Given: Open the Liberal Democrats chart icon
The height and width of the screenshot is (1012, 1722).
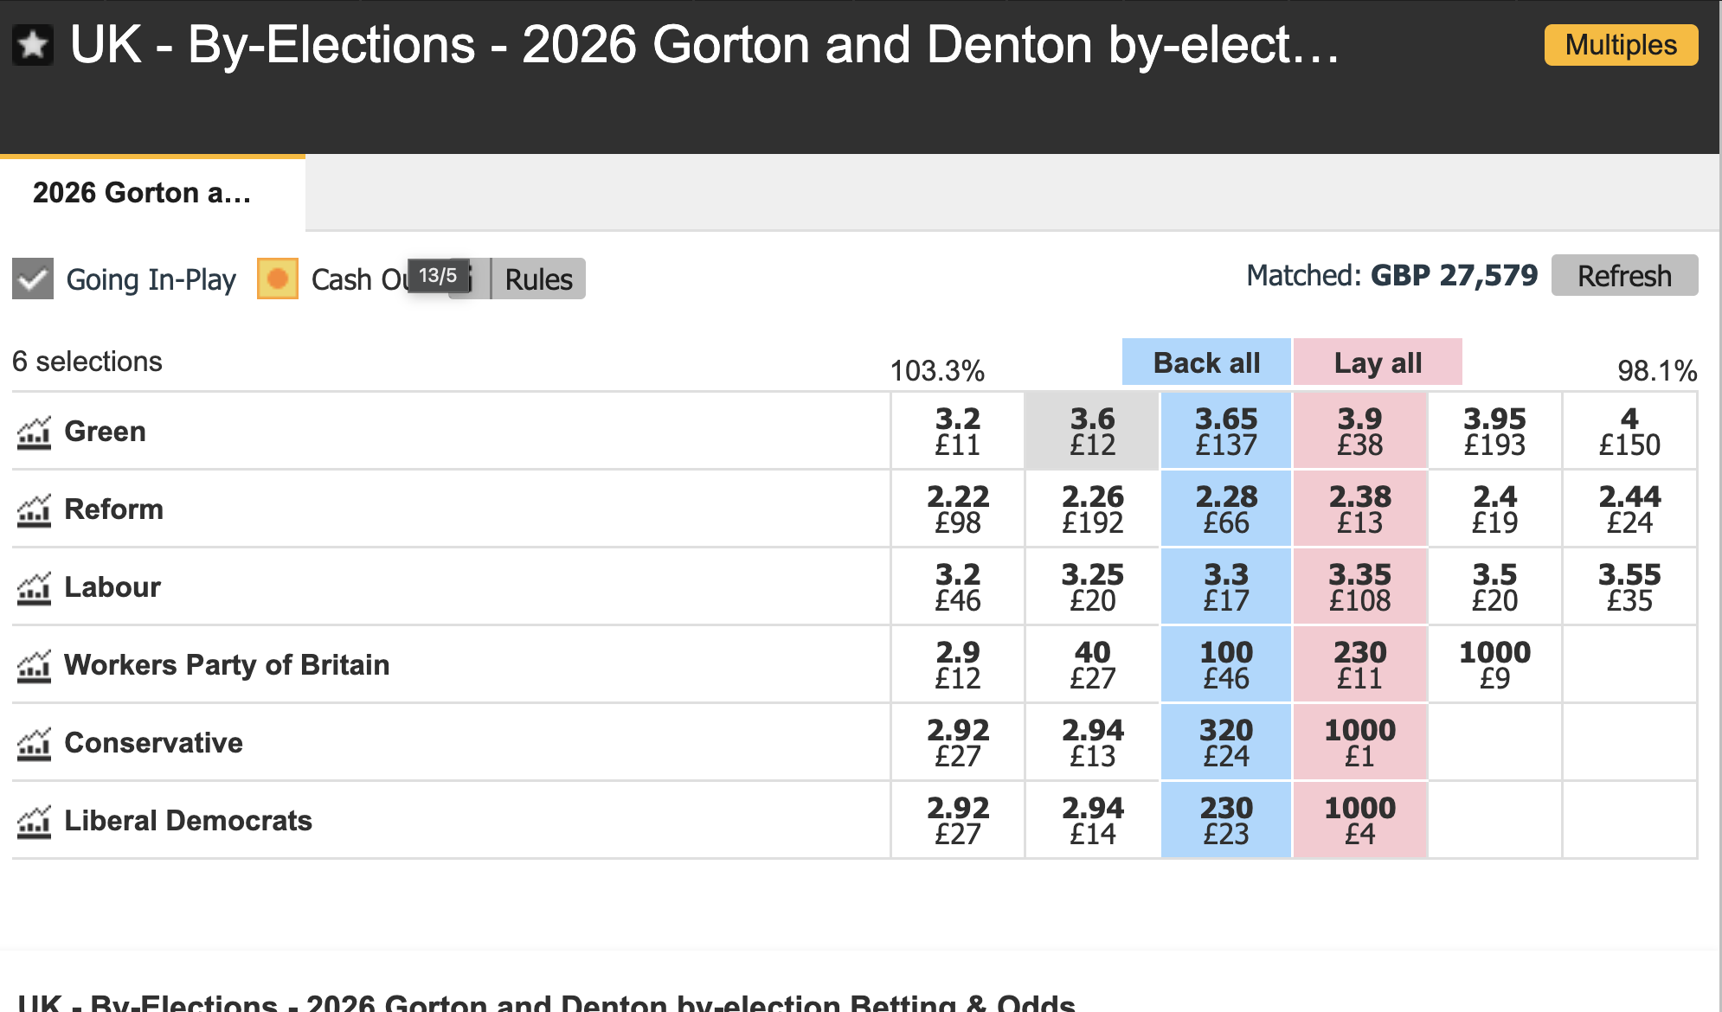Looking at the screenshot, I should pos(34,822).
